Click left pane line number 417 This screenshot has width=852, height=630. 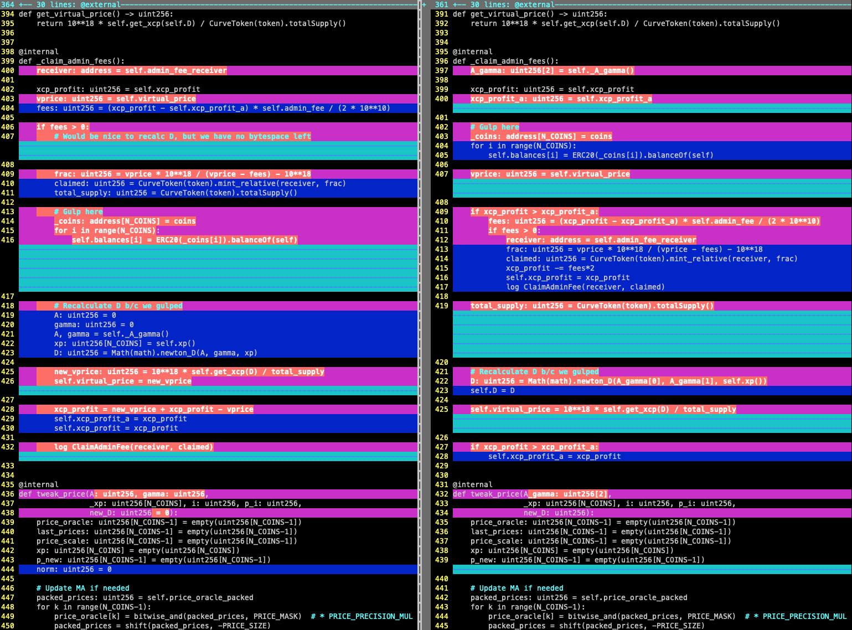8,296
